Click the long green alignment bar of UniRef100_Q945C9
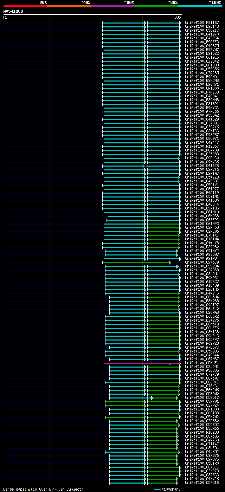This screenshot has height=492, width=225. click(x=136, y=263)
